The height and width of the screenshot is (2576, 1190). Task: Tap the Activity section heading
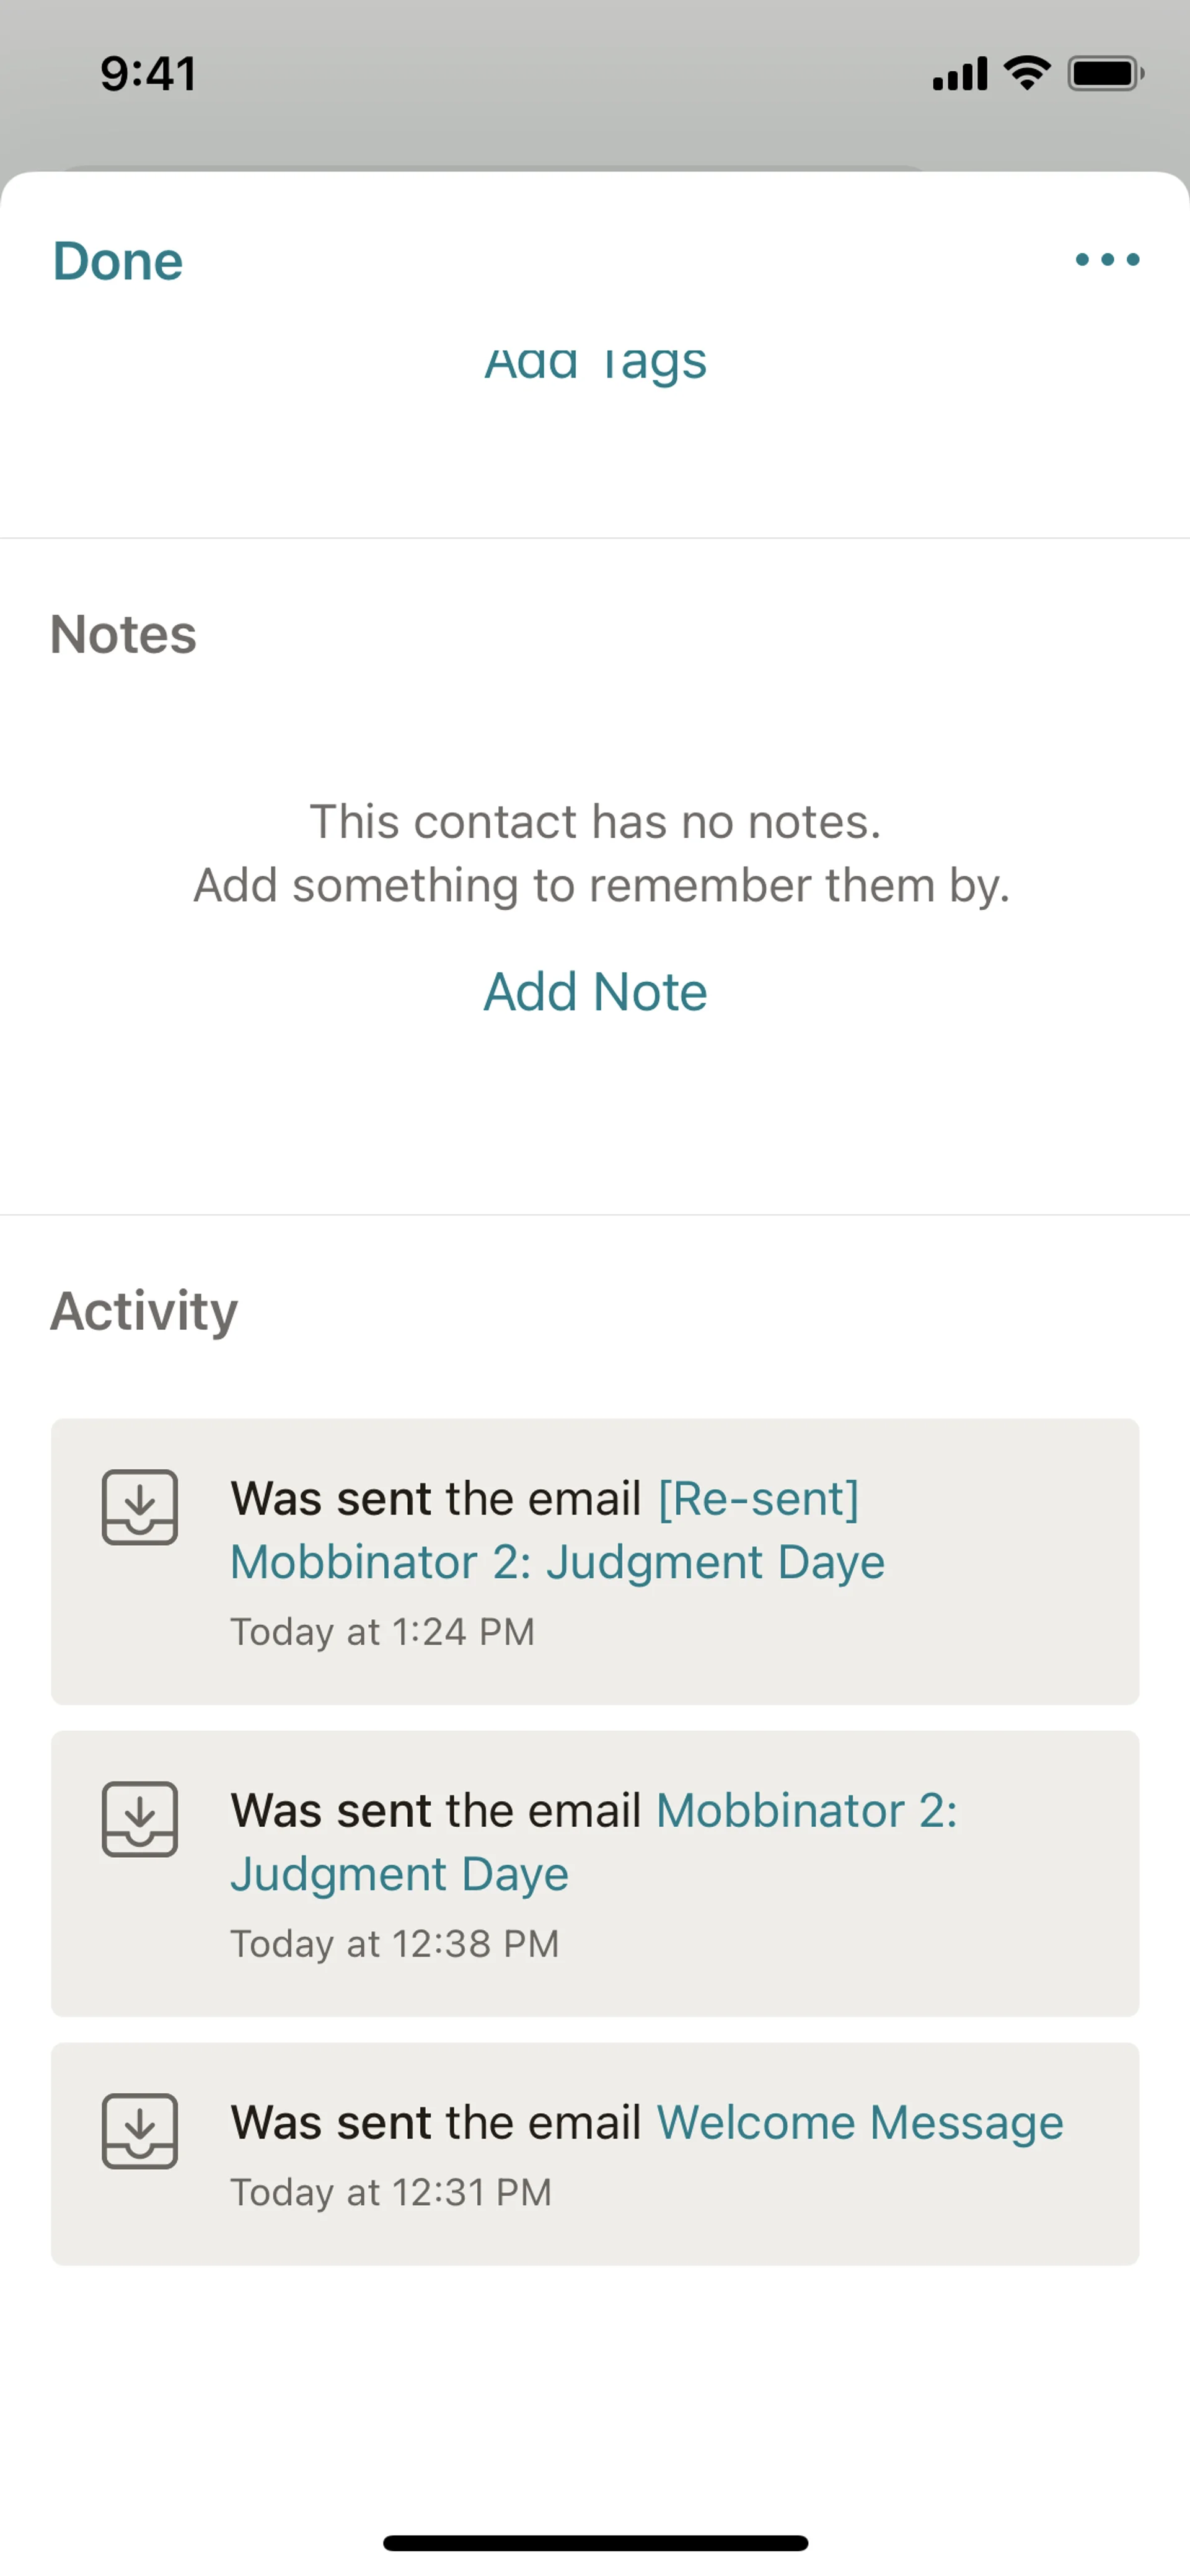144,1311
